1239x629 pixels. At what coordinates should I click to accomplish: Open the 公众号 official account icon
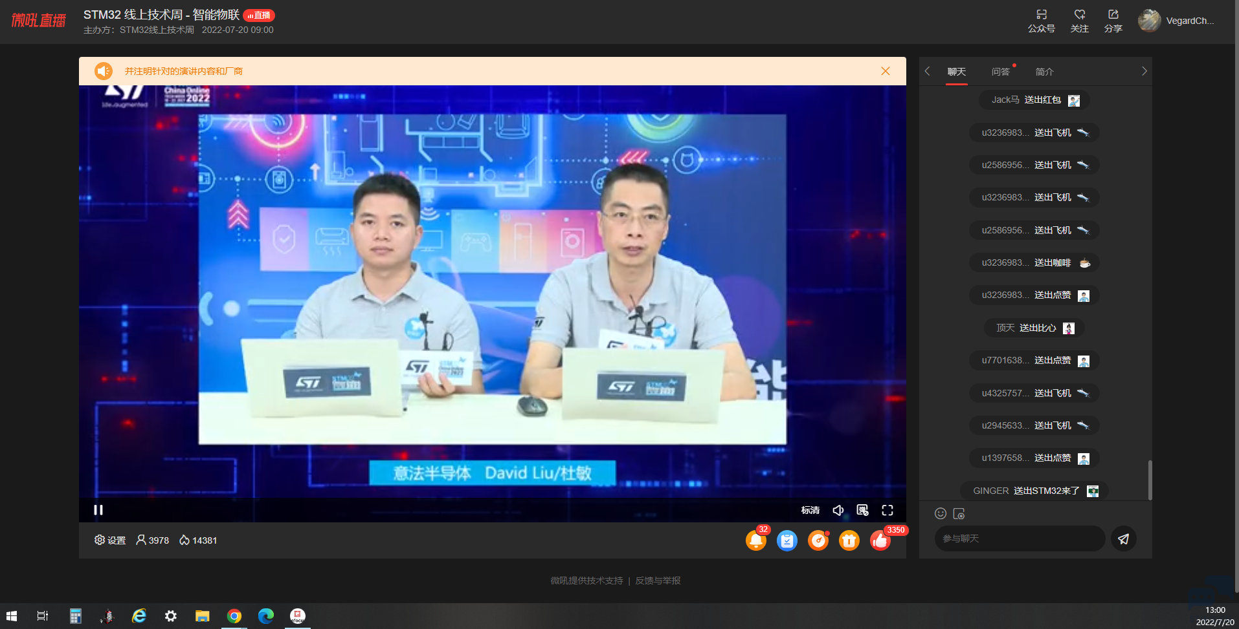pos(1042,21)
